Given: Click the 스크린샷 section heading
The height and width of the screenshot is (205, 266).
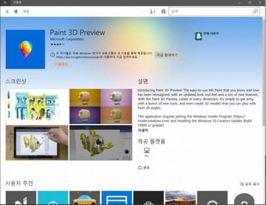Looking at the screenshot, I should [x=16, y=81].
